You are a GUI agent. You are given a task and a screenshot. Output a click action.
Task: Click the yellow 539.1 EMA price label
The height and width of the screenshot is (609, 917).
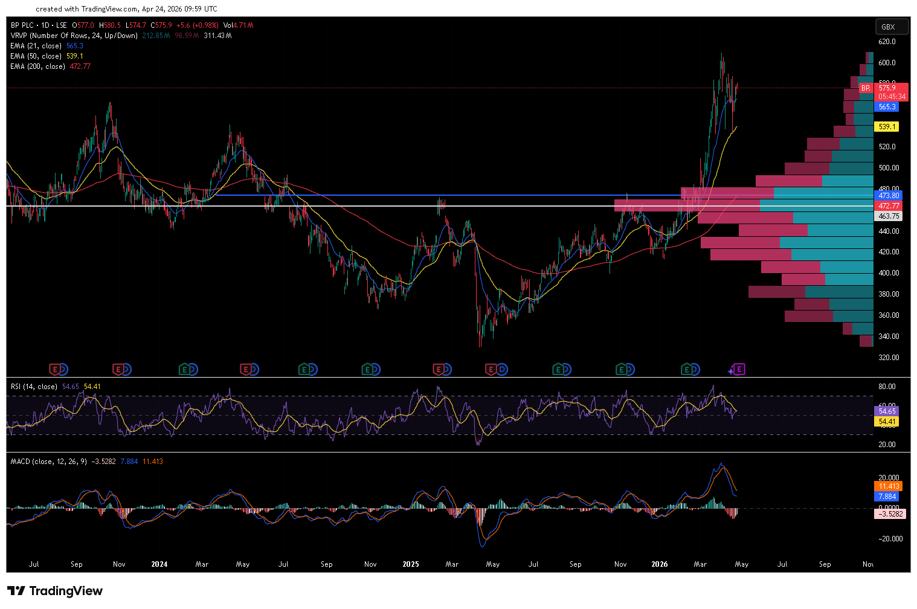click(x=886, y=127)
